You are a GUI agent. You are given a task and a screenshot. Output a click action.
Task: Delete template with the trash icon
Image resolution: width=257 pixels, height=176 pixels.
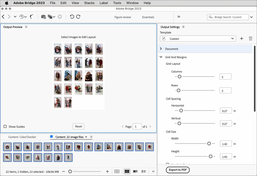pyautogui.click(x=250, y=39)
